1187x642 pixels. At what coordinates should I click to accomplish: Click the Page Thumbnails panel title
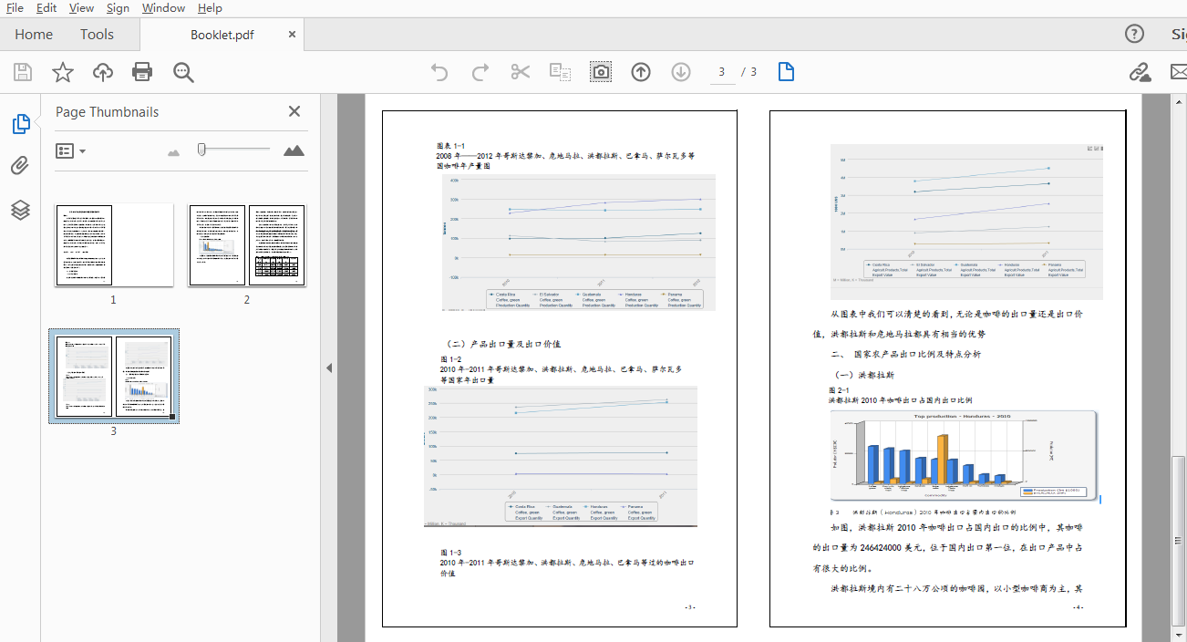coord(107,111)
